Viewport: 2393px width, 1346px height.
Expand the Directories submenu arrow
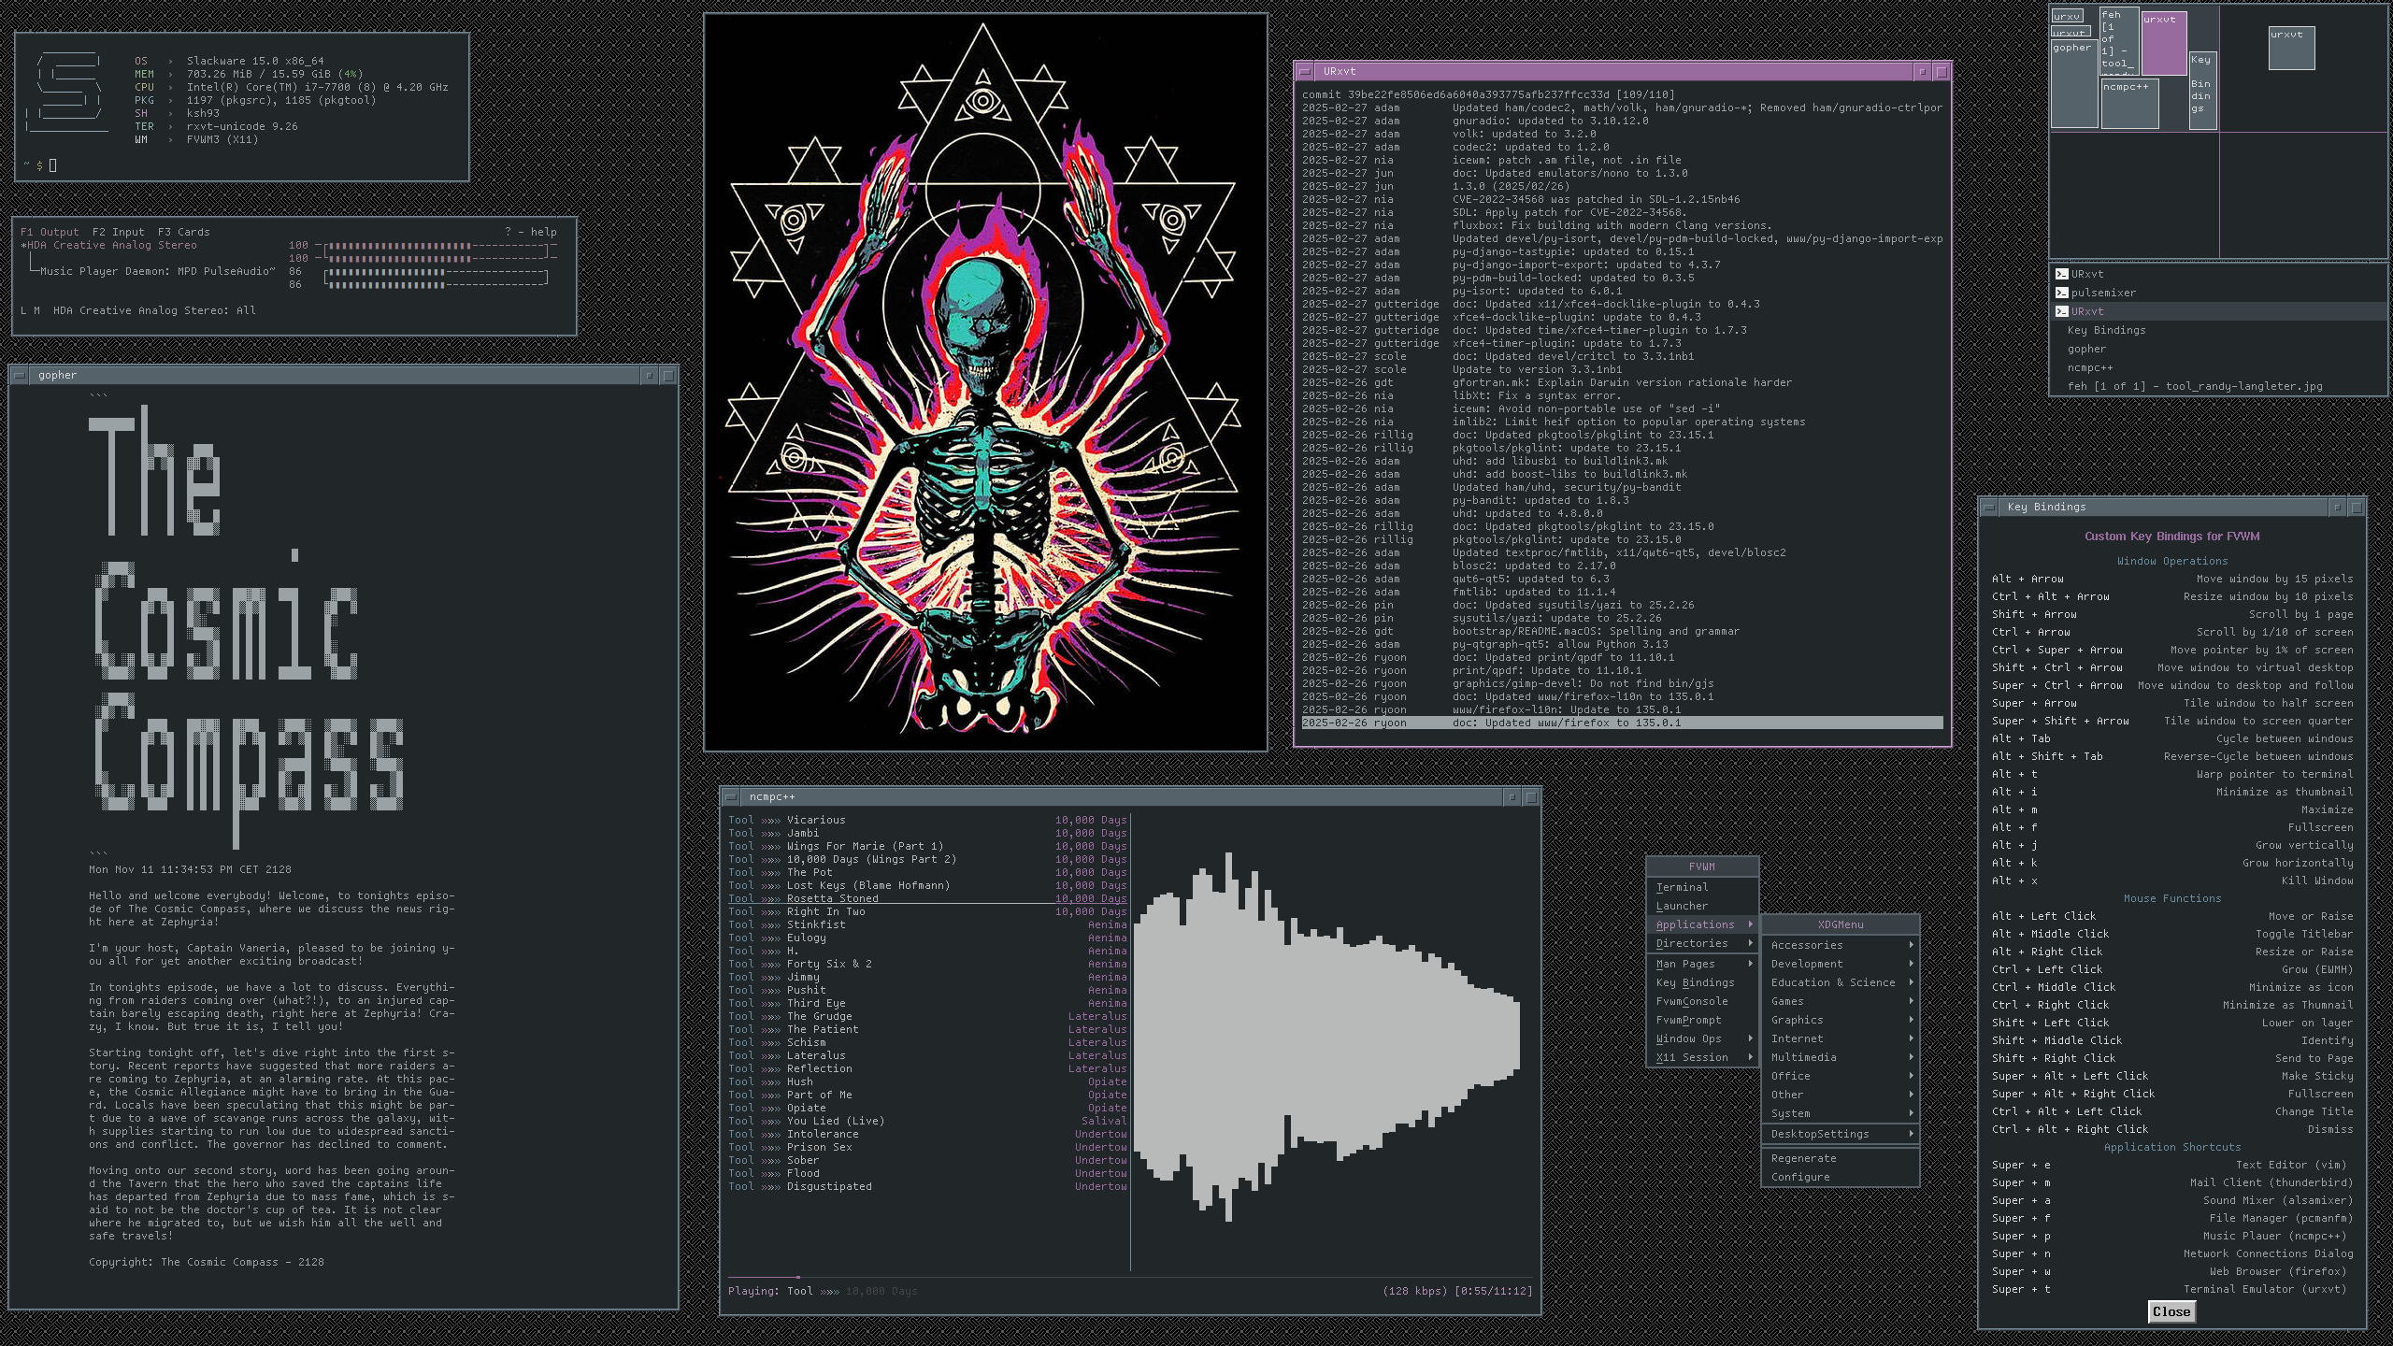click(1750, 943)
